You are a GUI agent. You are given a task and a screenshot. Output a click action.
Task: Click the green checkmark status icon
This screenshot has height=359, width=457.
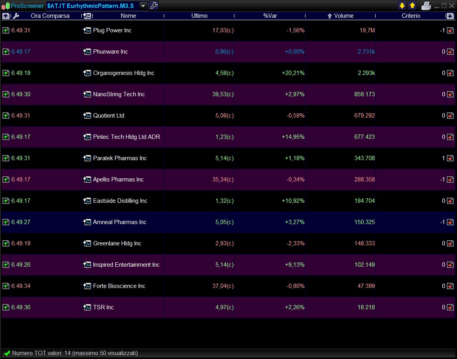[x=7, y=353]
